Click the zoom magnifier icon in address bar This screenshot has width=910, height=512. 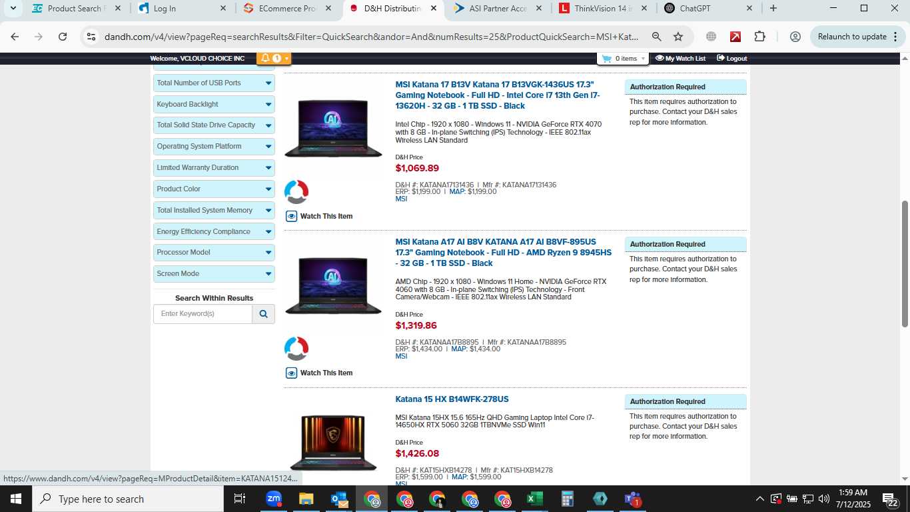[656, 37]
